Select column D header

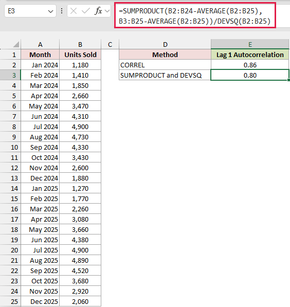(x=165, y=44)
